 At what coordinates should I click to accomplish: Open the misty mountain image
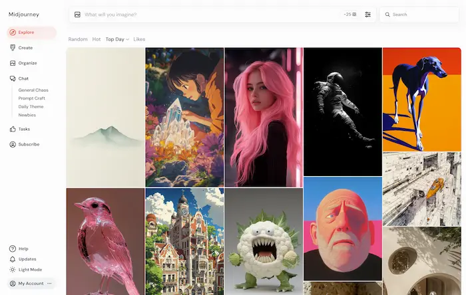(x=105, y=118)
